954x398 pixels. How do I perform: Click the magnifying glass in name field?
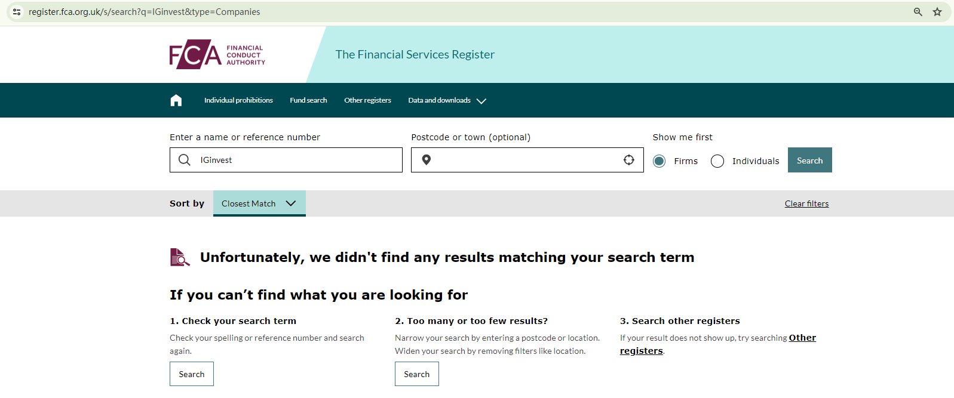click(x=185, y=160)
